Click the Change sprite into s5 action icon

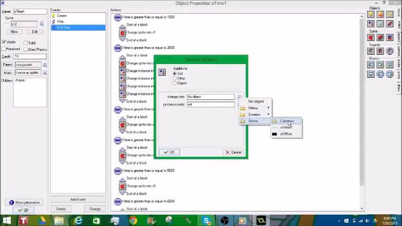coord(122,186)
